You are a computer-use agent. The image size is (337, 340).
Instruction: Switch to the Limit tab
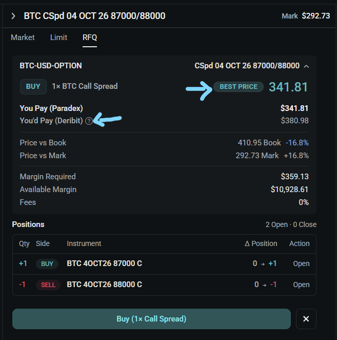[58, 37]
